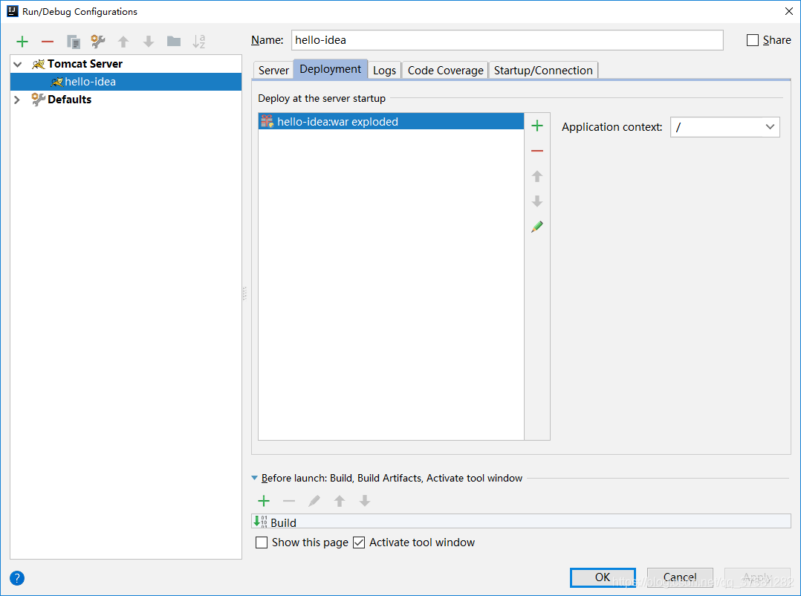Screen dimensions: 801x596
Task: Click Build task icon in before launch list
Action: 261,522
